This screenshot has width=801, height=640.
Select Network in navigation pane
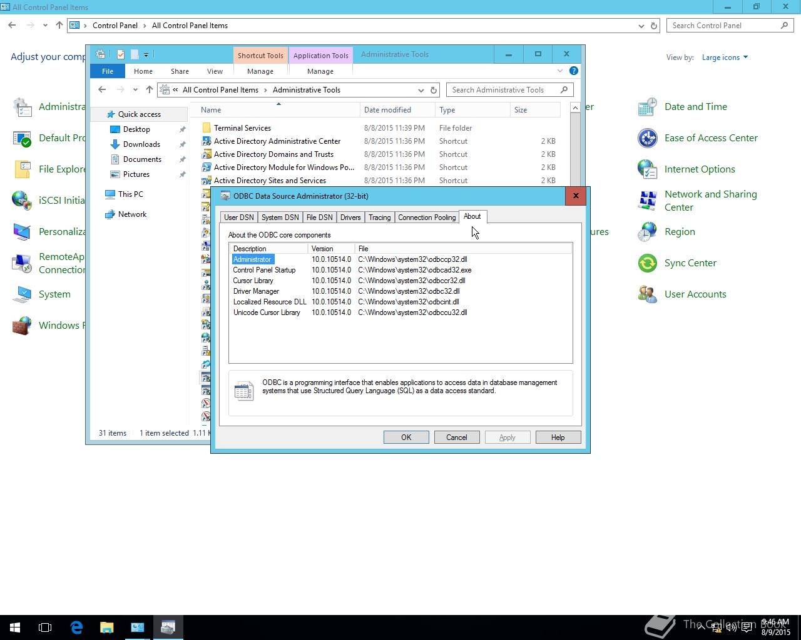[132, 214]
